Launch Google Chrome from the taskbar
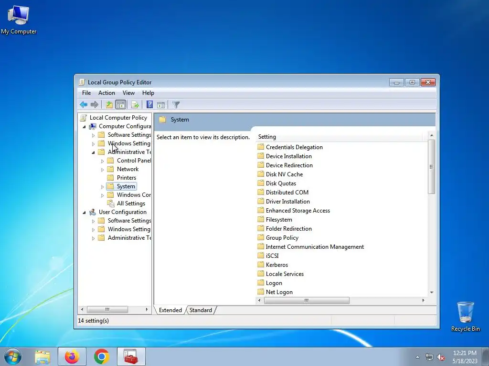This screenshot has width=489, height=366. pos(101,356)
